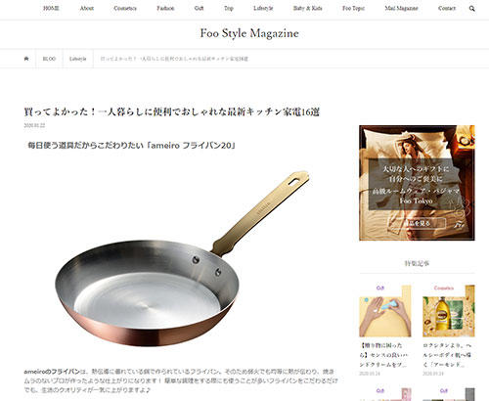Go to the About page

tap(87, 9)
